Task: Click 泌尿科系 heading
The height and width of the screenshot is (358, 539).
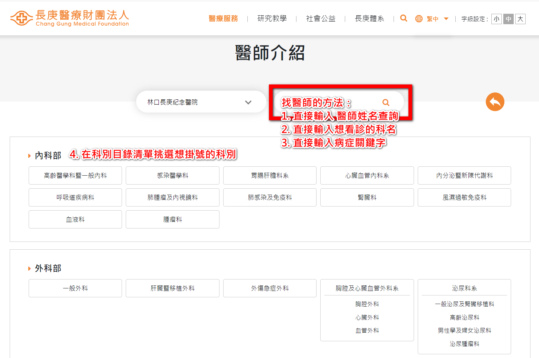Action: [x=464, y=288]
